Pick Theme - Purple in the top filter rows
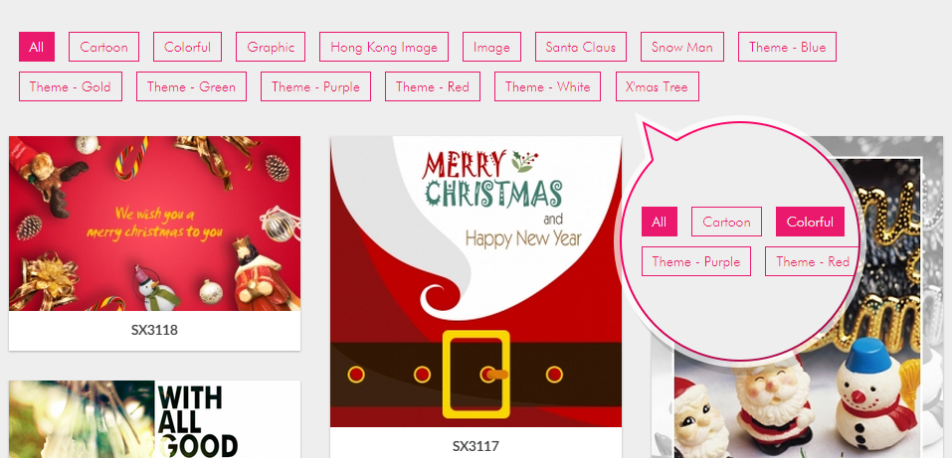 [315, 86]
